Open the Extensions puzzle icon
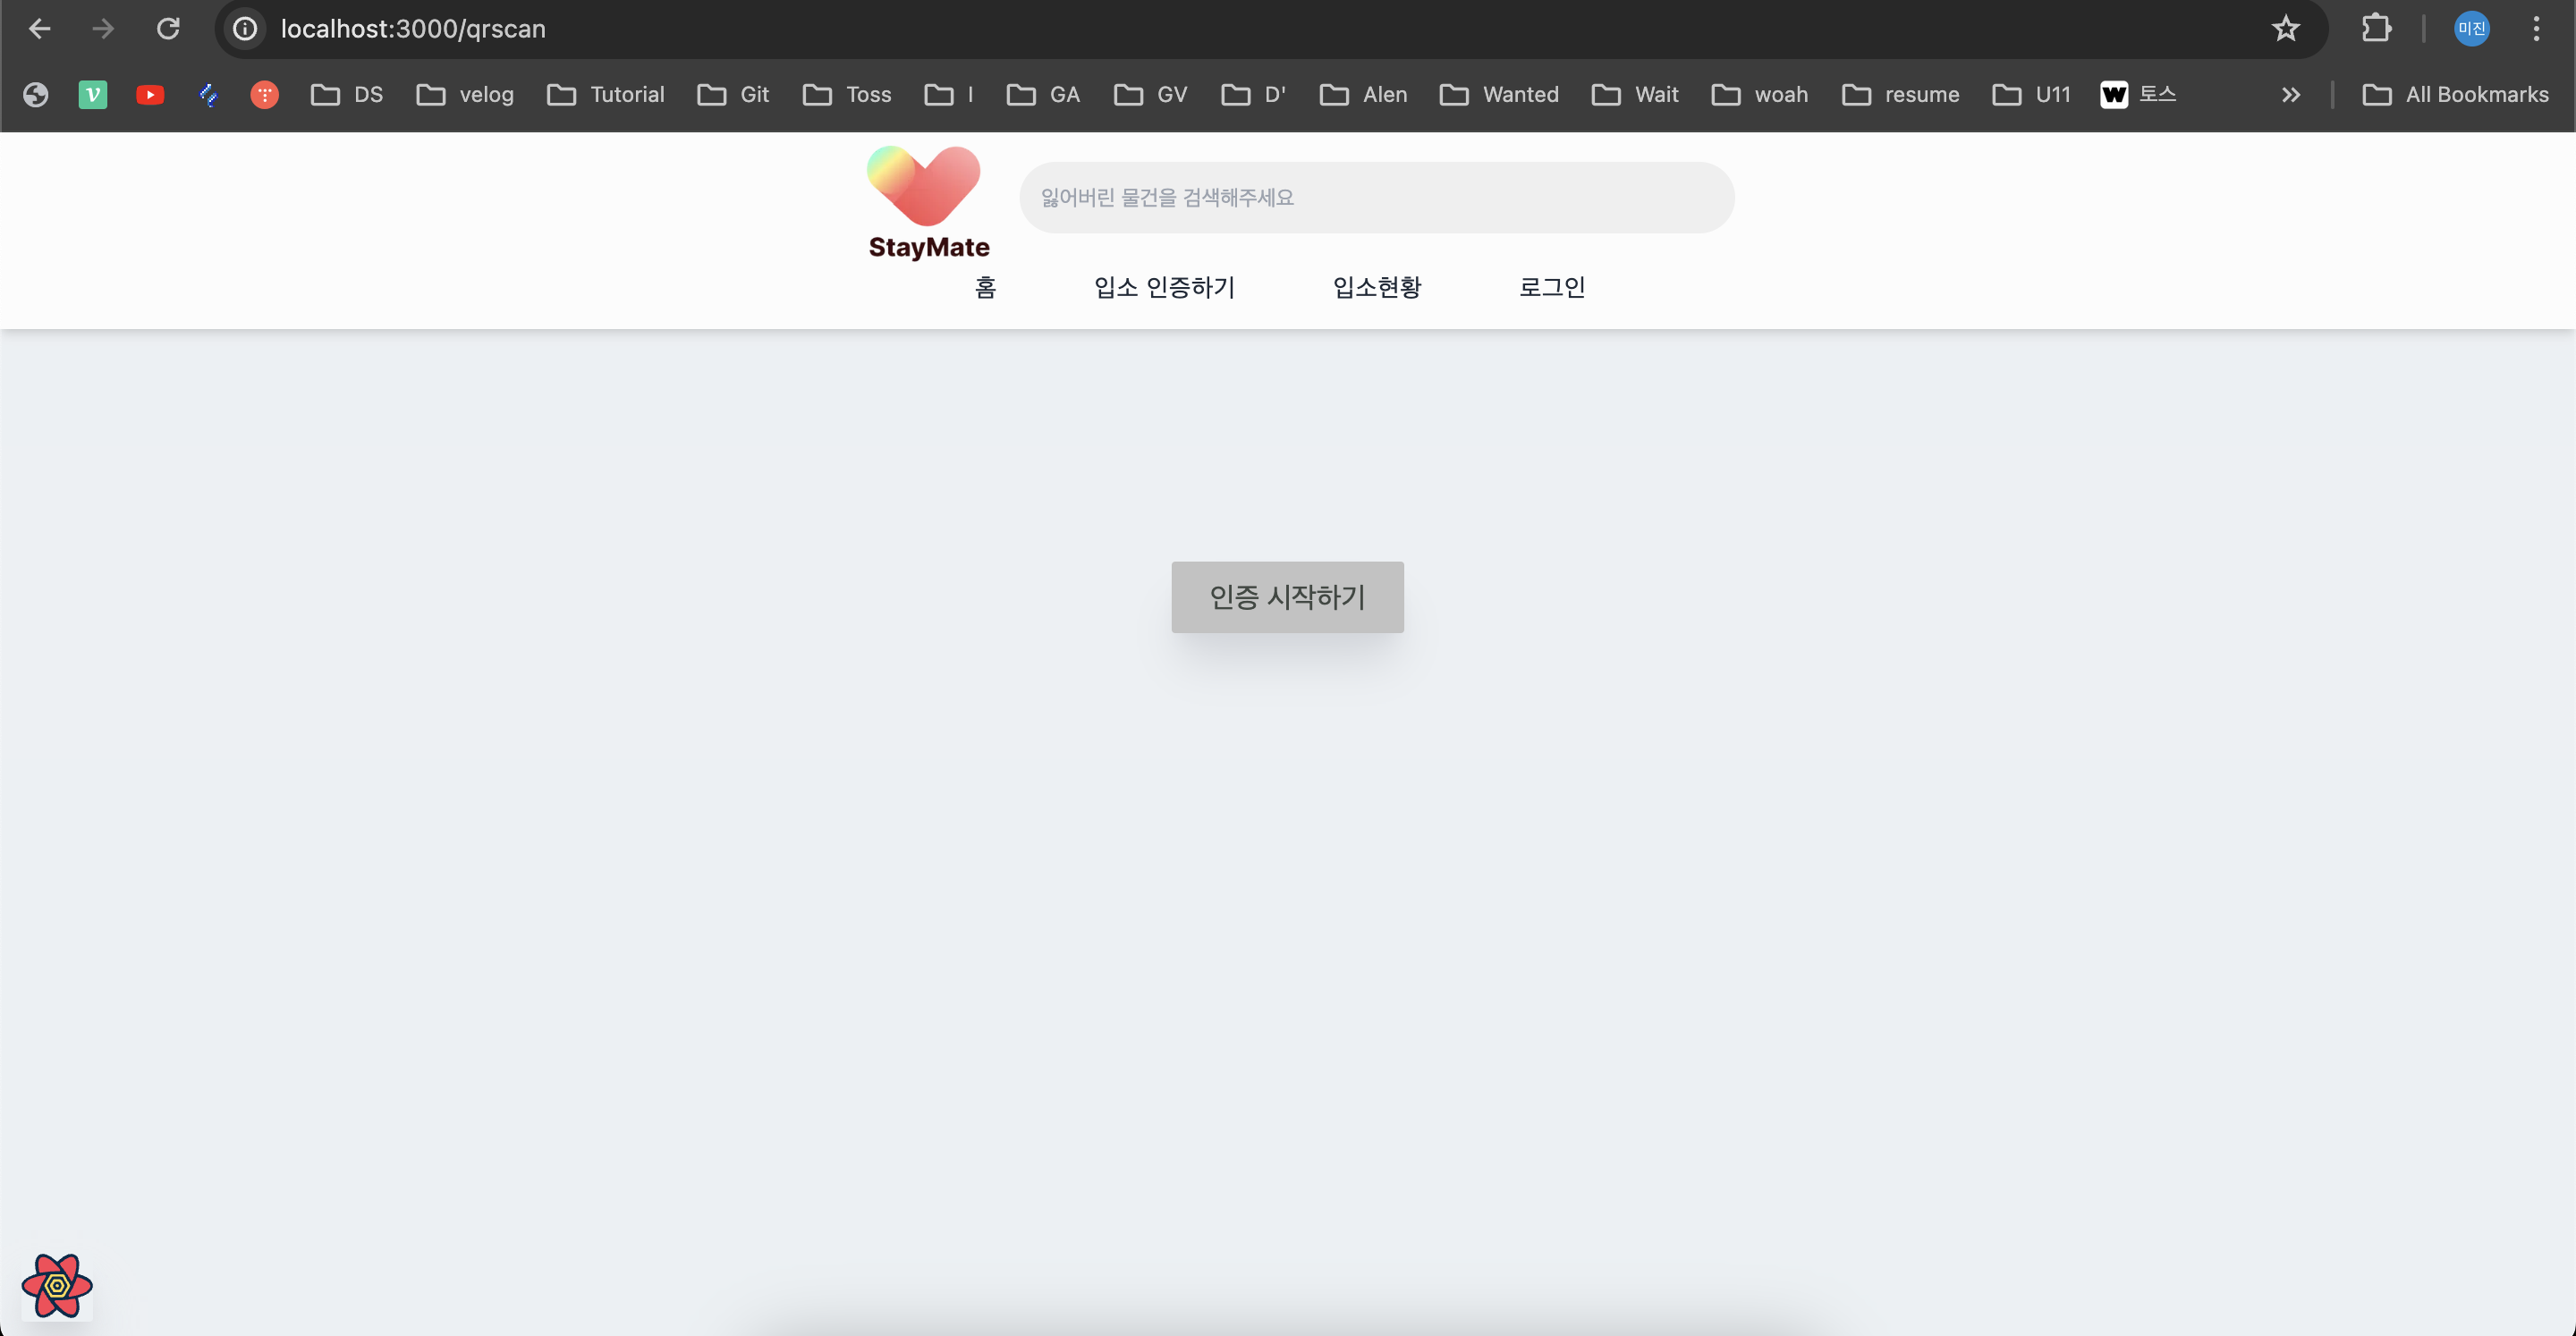The height and width of the screenshot is (1336, 2576). click(x=2376, y=29)
